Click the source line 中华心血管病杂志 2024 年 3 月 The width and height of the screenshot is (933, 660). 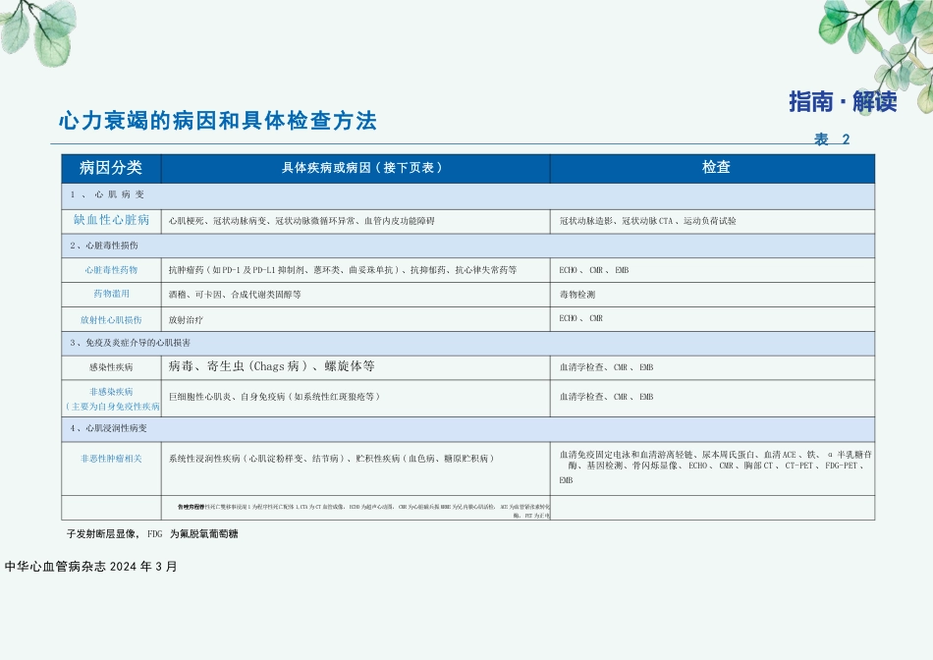90,567
